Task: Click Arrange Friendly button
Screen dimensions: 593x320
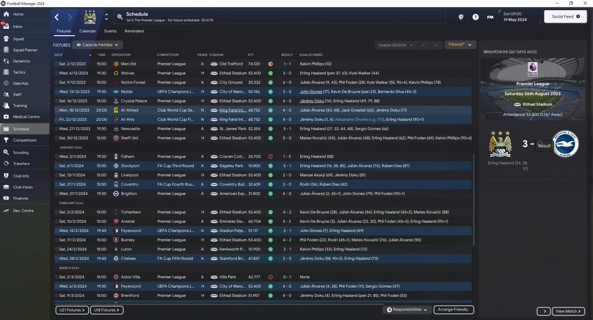Action: 454,309
